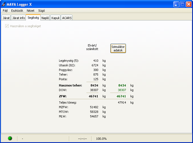Click the 'Utasok (82):' label
This screenshot has width=193, height=143.
click(67, 65)
